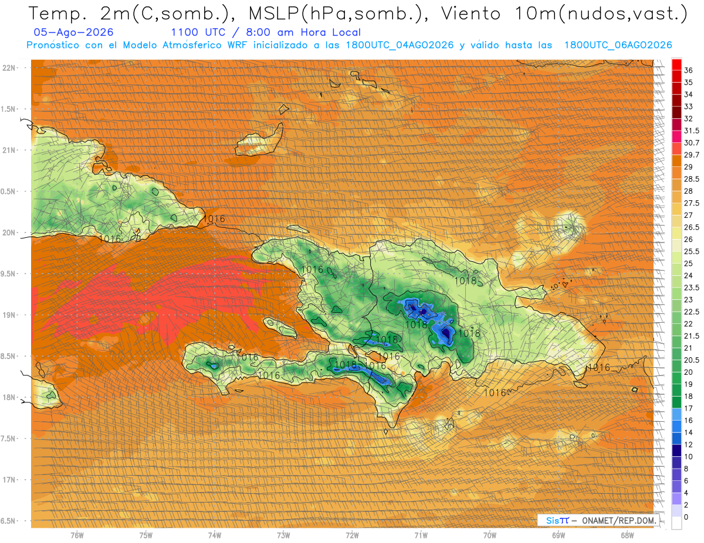
Task: Click the '1100 UTC / 8:00 am Hora Local' time
Action: tap(266, 32)
